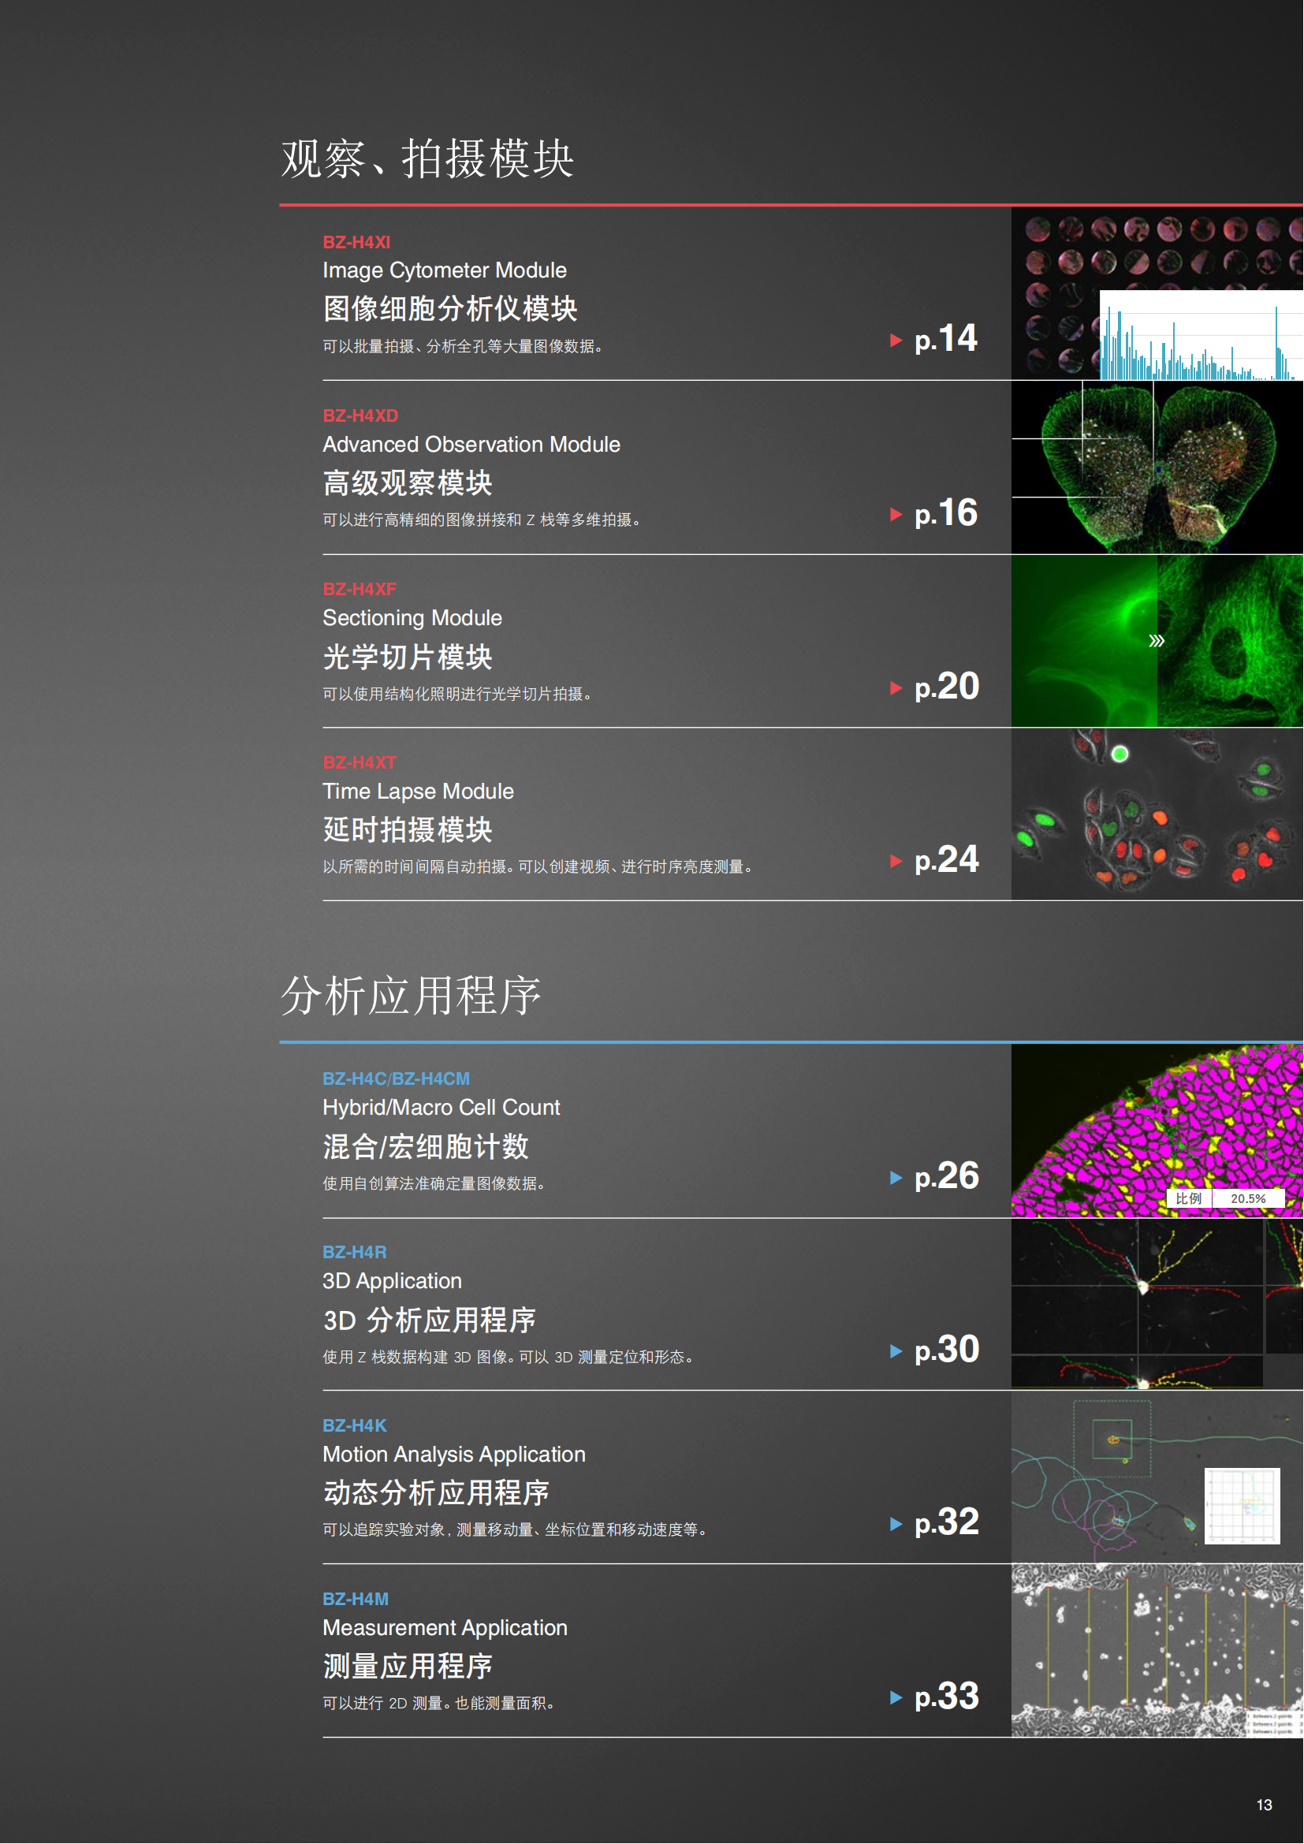
Task: Click the Time Lapse Module title
Action: click(419, 792)
